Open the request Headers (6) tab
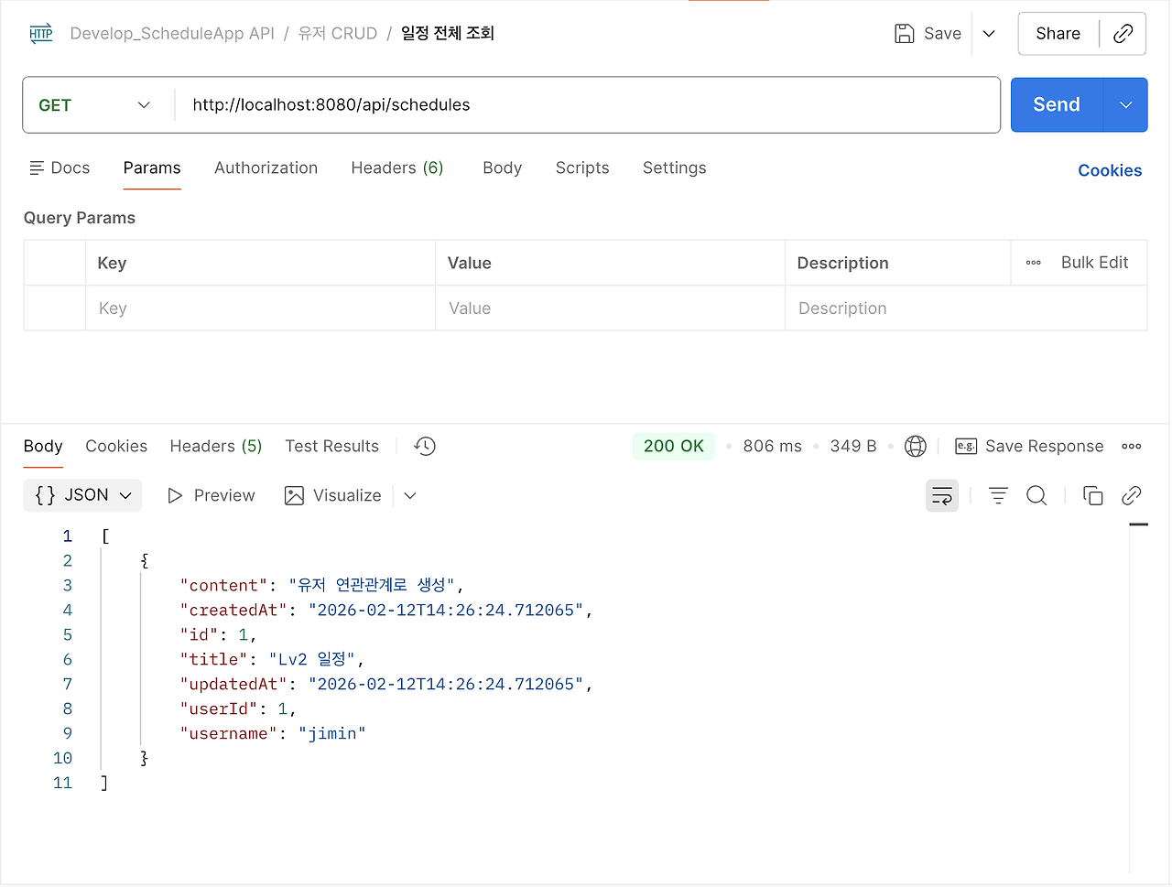Viewport: 1172px width, 887px height. (x=397, y=168)
